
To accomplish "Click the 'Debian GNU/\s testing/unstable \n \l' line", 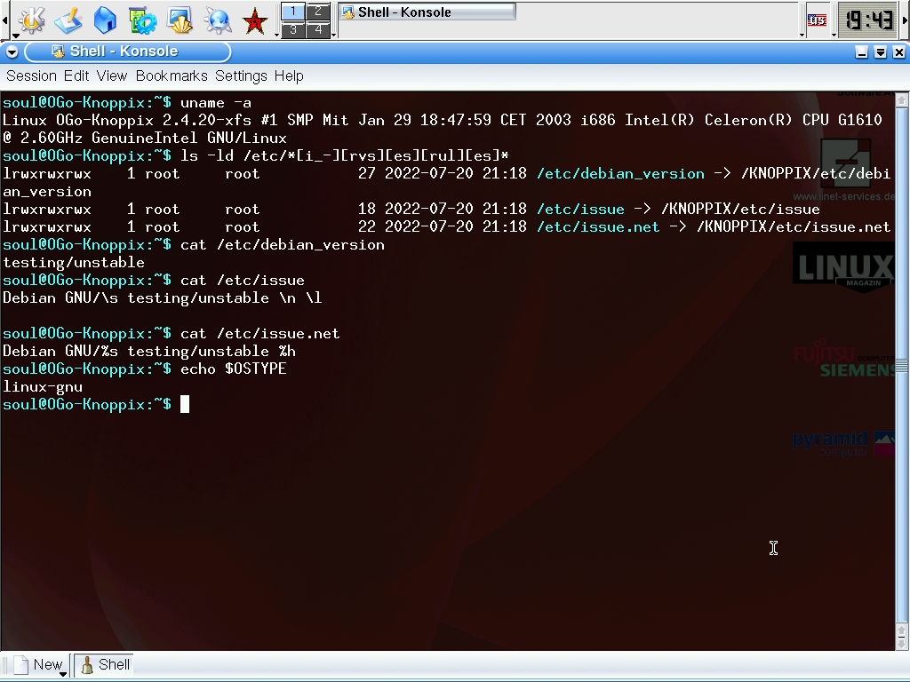I will [163, 298].
